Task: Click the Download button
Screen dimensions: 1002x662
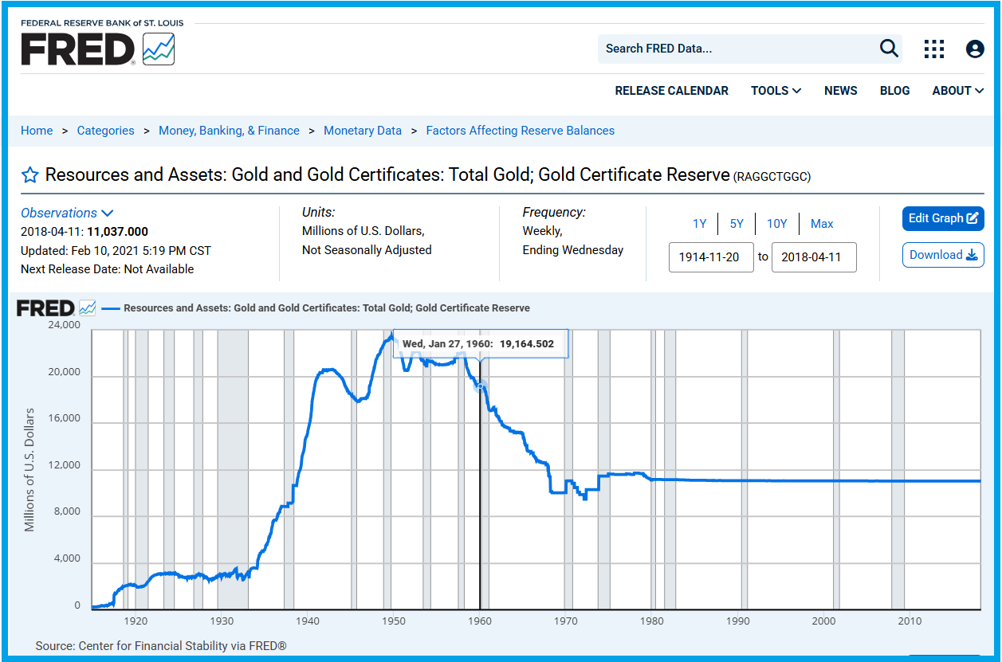Action: tap(942, 255)
